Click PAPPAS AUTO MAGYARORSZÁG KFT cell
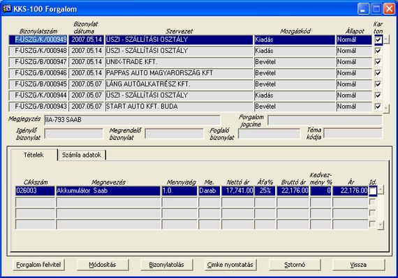This screenshot has width=398, height=278. (179, 73)
